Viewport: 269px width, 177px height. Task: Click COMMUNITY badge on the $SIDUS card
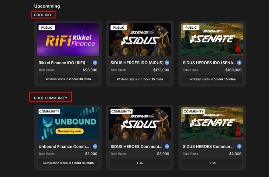122,112
